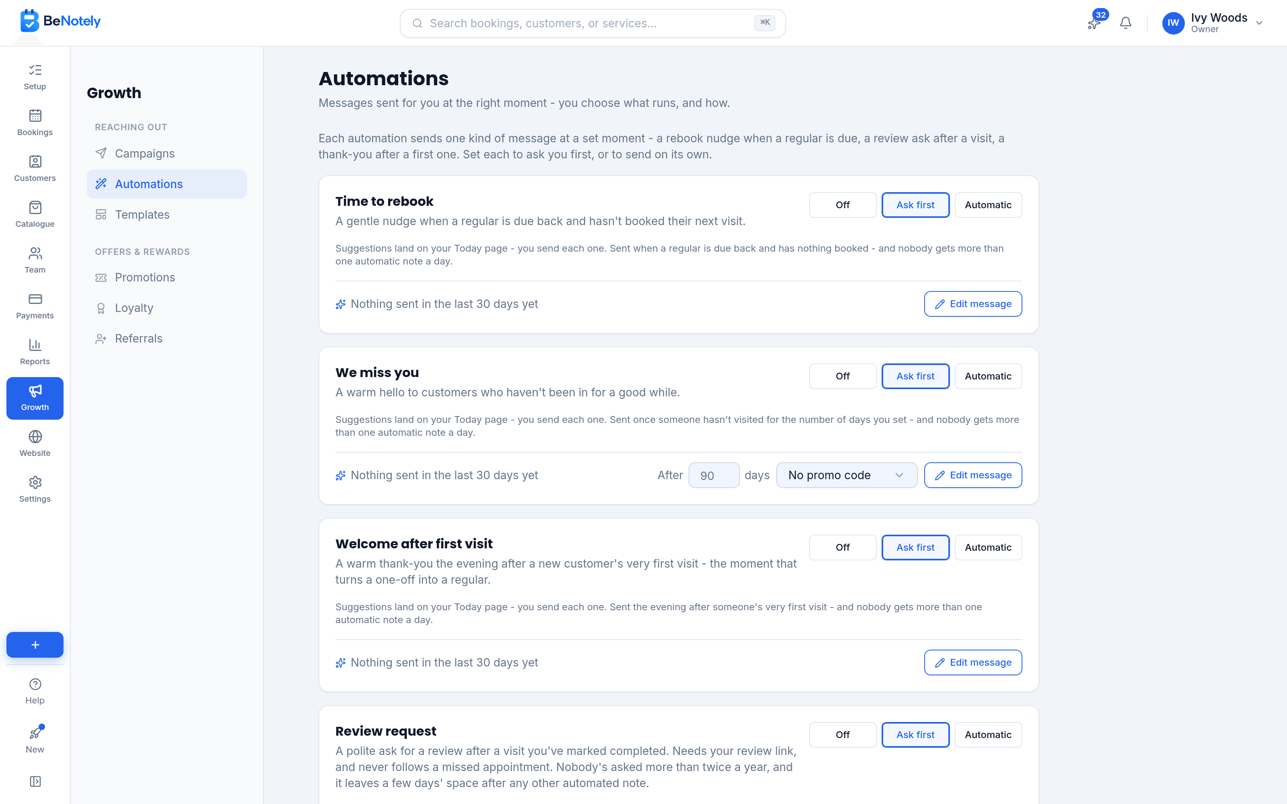Click the days input field showing 90

714,475
